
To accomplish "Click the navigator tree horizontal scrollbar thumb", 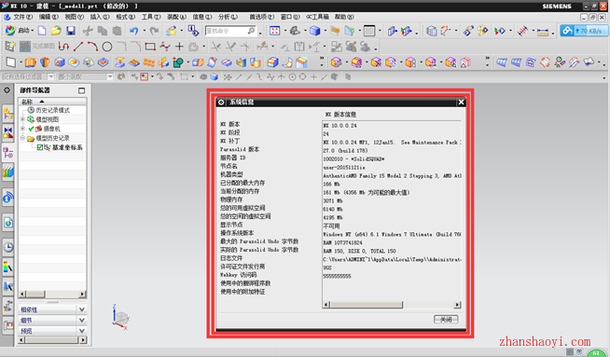I will [x=35, y=294].
